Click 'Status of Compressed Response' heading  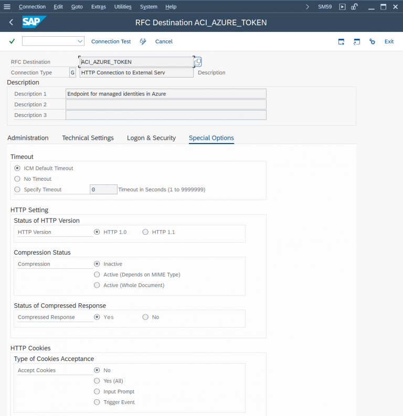[60, 305]
